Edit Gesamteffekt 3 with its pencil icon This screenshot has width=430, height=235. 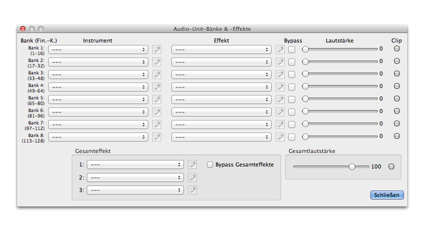pyautogui.click(x=192, y=190)
